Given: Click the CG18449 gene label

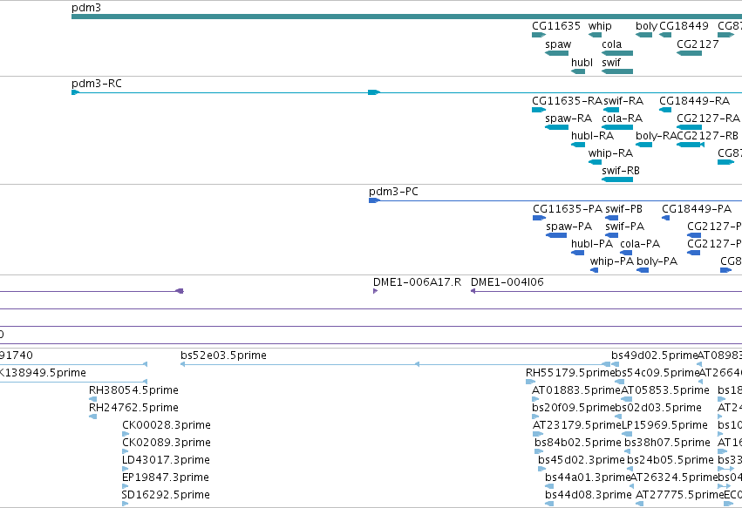Looking at the screenshot, I should point(684,25).
